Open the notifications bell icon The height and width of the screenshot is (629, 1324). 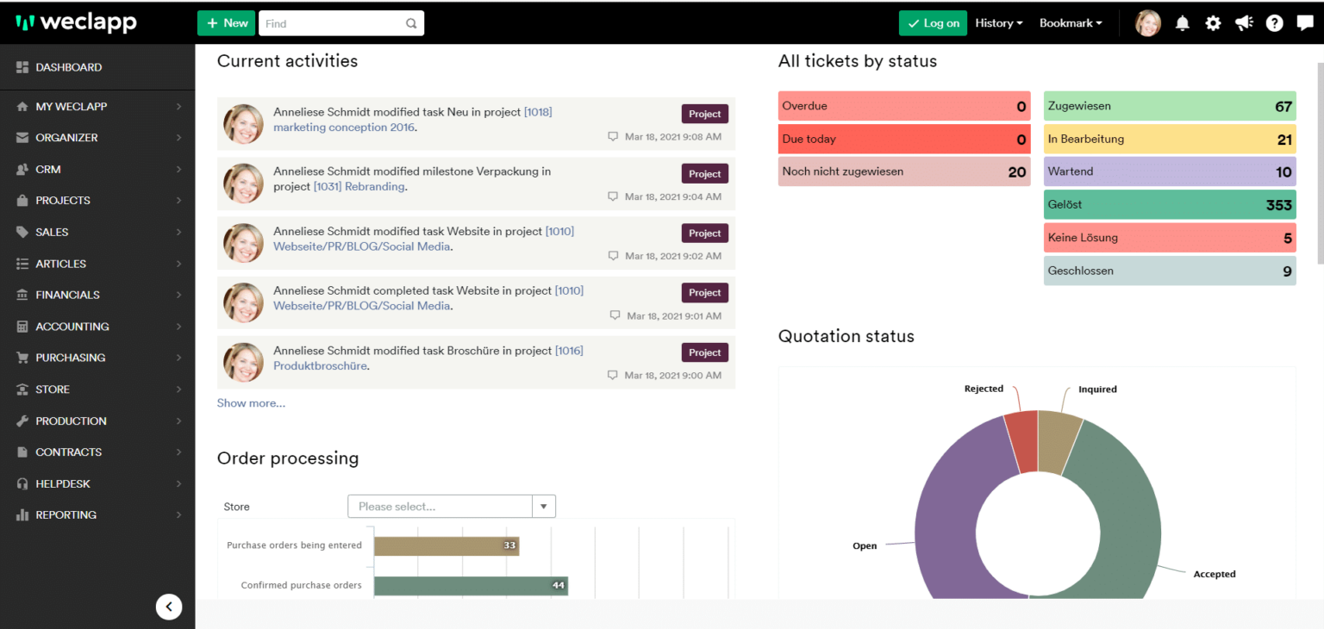(1182, 23)
